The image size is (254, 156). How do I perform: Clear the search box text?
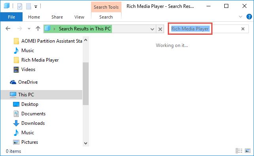243,29
